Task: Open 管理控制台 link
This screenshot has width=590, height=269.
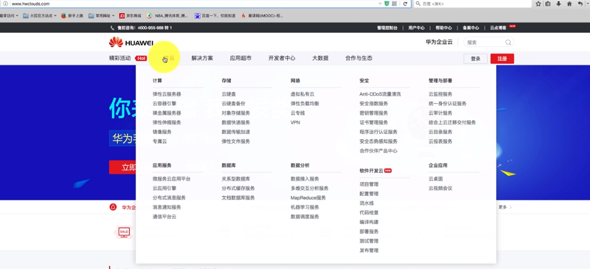Action: click(x=387, y=28)
